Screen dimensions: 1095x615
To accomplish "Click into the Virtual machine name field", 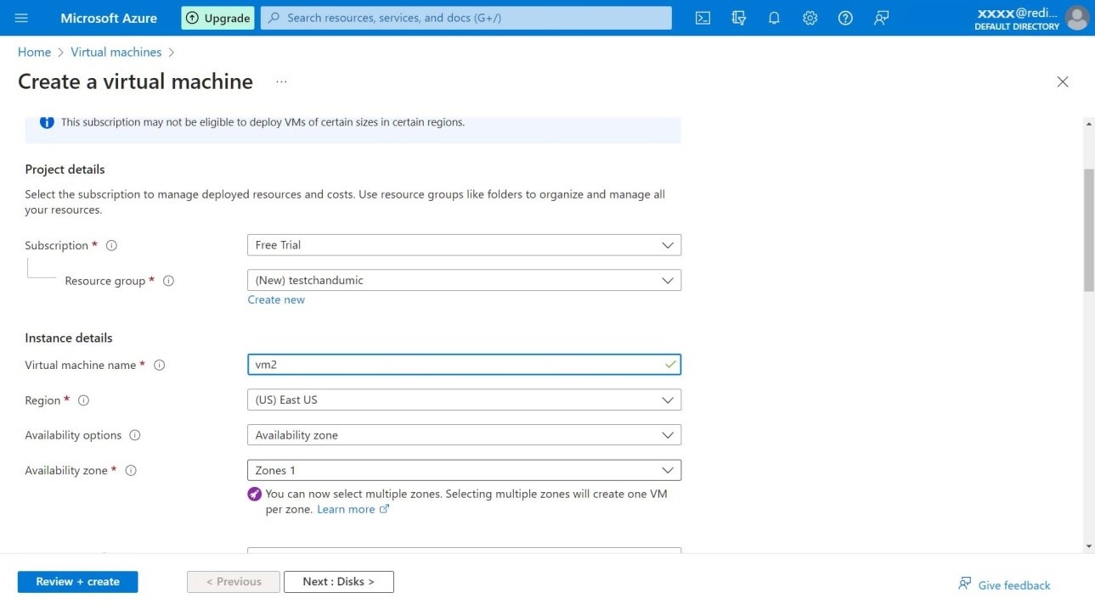I will tap(454, 365).
